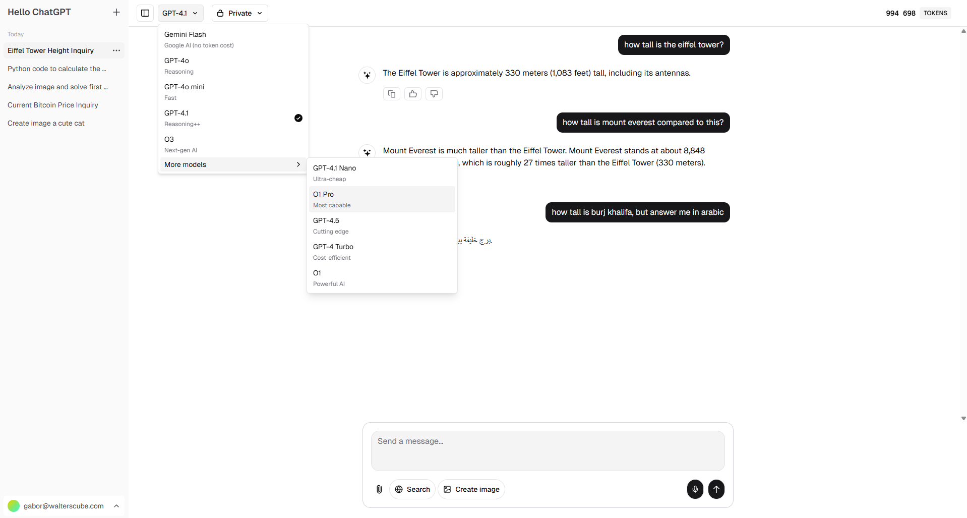Viewport: 967px width, 518px height.
Task: Click the paperclip attach file icon
Action: [x=379, y=489]
